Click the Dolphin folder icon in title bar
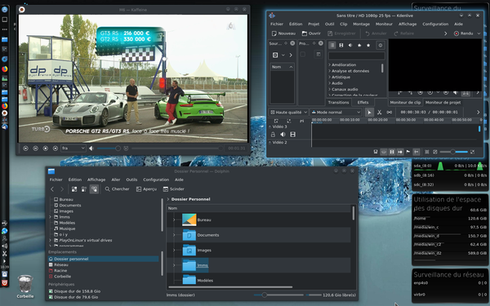 tap(51, 171)
